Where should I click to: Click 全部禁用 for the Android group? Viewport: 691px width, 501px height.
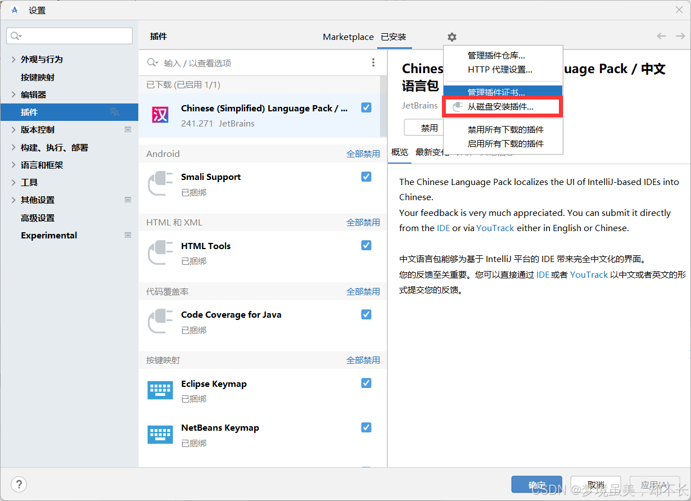click(363, 154)
